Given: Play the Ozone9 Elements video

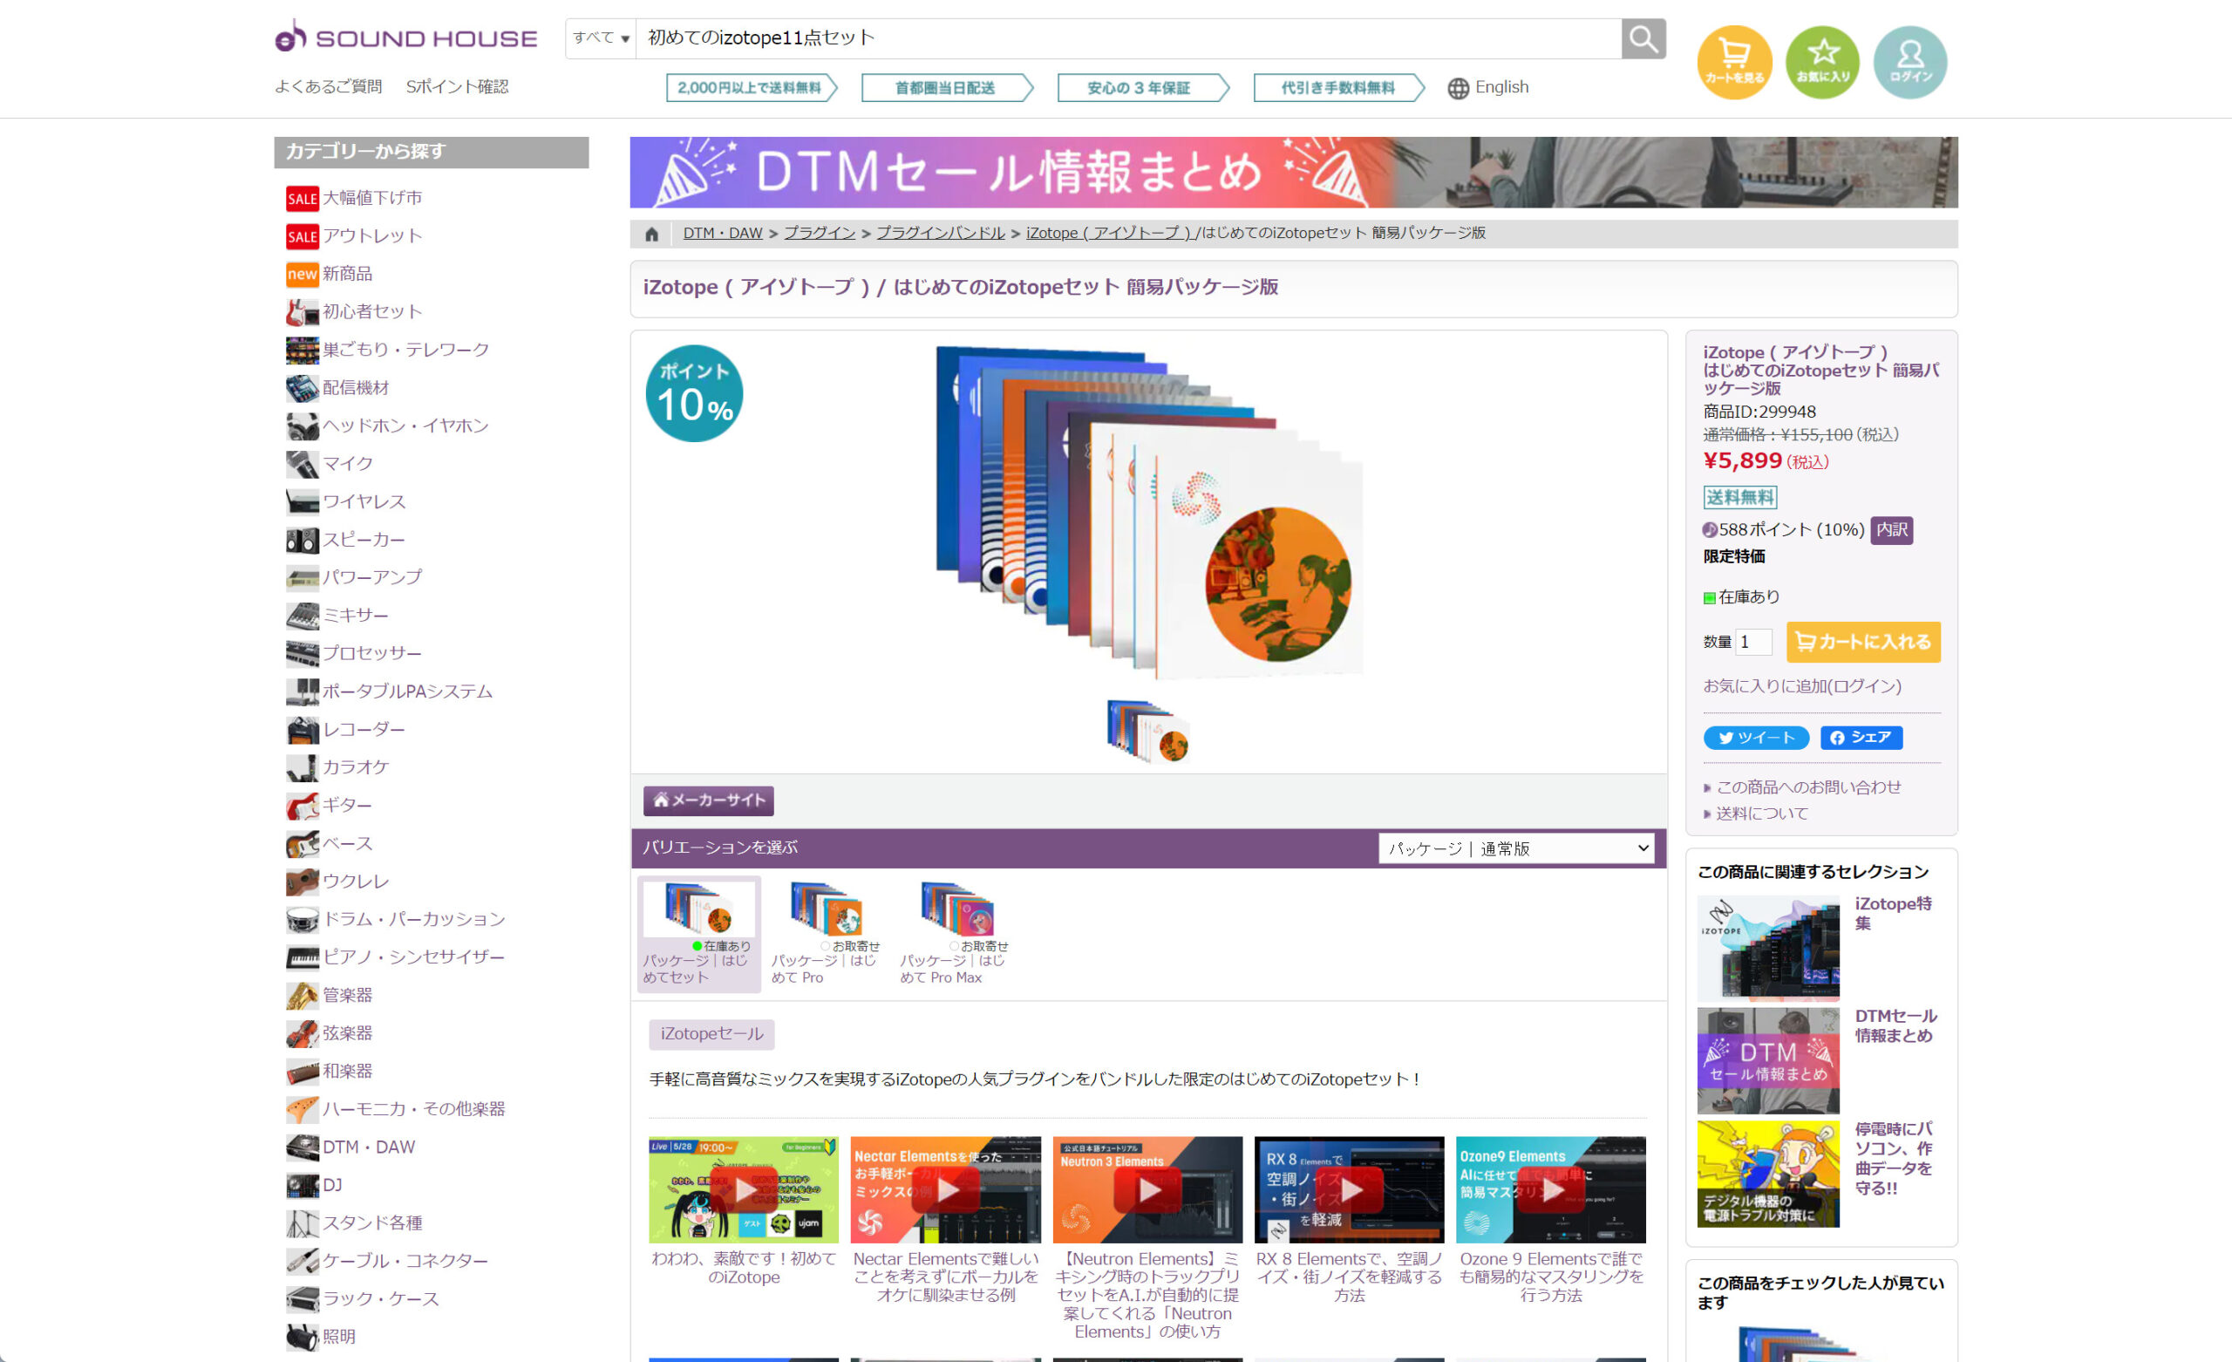Looking at the screenshot, I should point(1551,1190).
